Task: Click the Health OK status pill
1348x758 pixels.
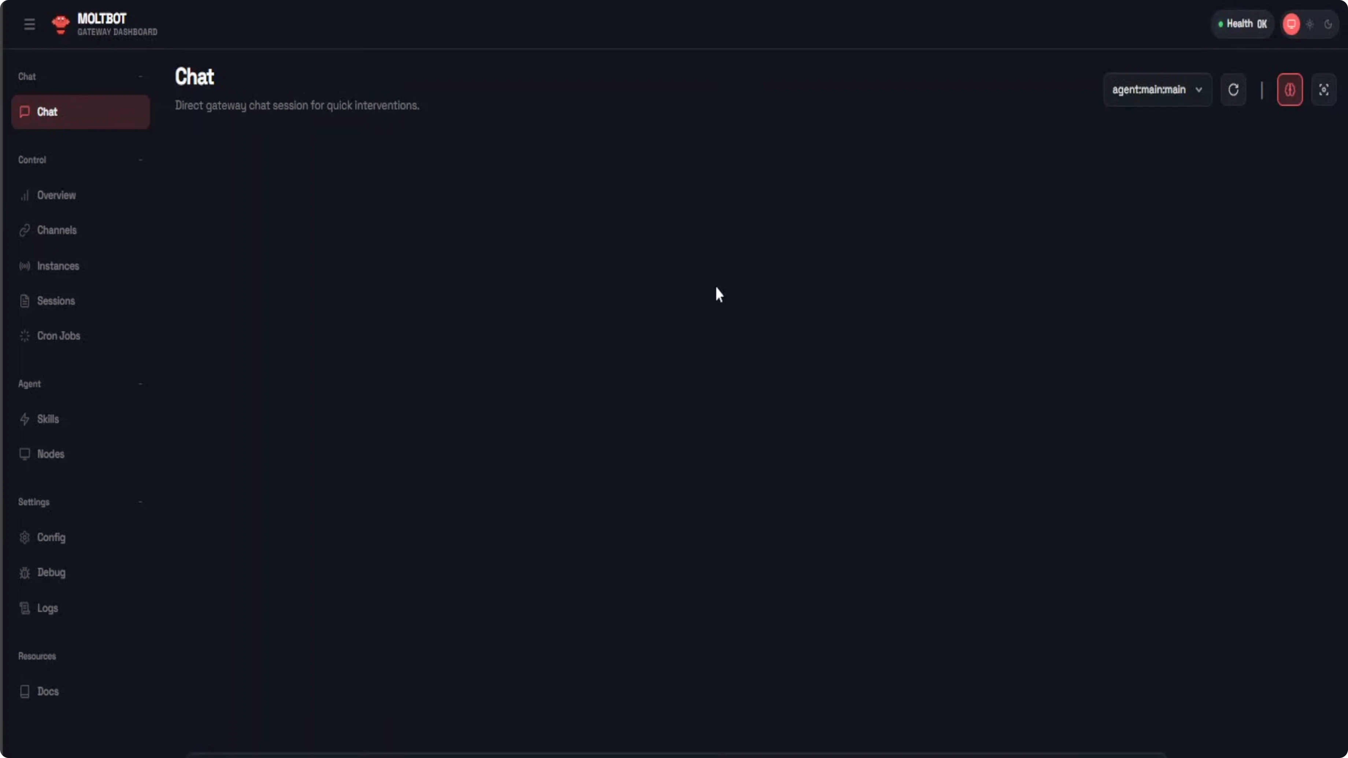Action: (x=1242, y=24)
